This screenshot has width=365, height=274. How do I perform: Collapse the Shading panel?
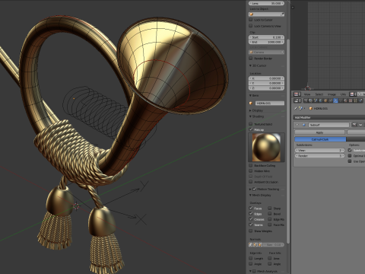(x=250, y=116)
